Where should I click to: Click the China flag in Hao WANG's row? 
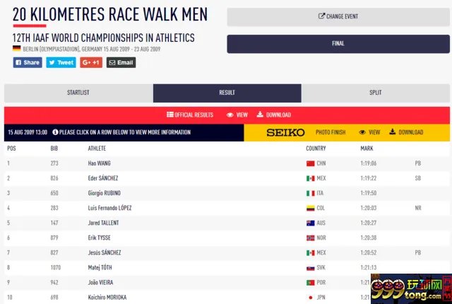[311, 163]
